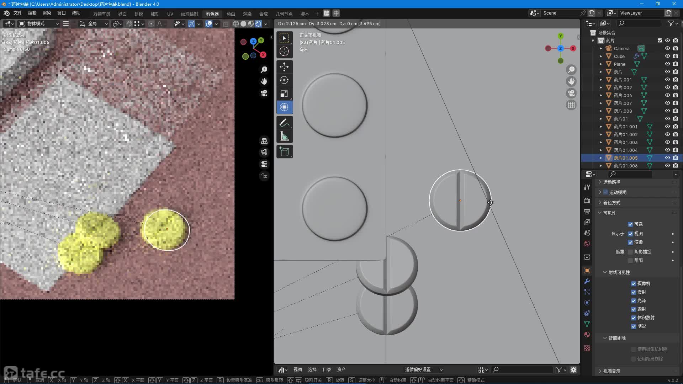The image size is (683, 384).
Task: Click 视图 in the asset browser header
Action: point(297,370)
